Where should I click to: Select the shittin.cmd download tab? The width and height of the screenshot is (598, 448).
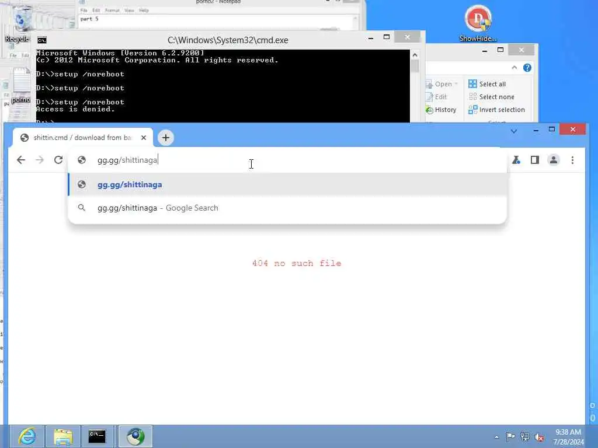[82, 138]
